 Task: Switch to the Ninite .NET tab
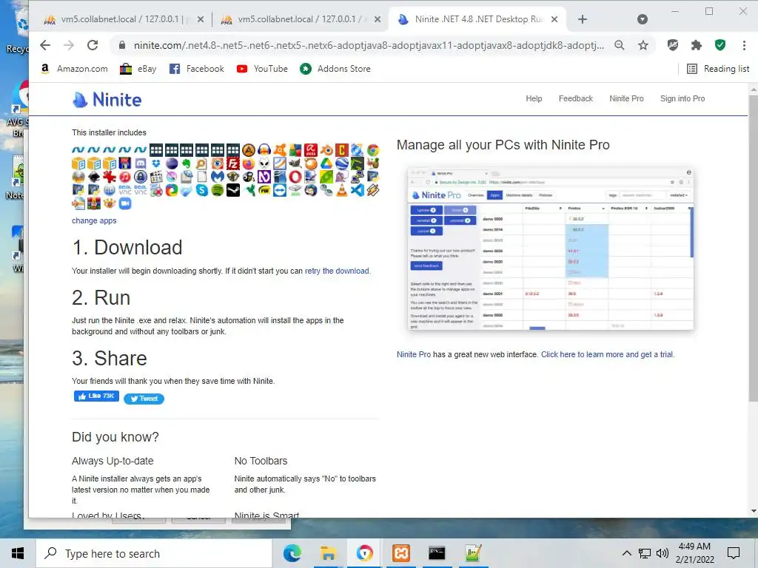pyautogui.click(x=477, y=19)
